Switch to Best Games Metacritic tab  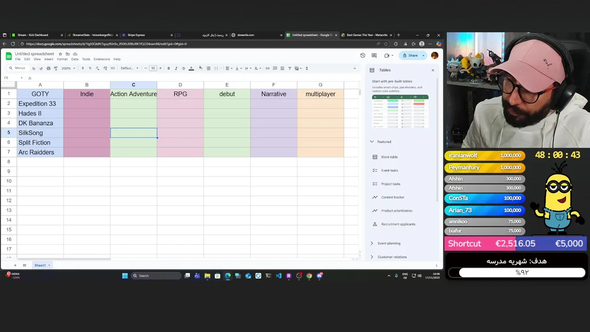367,35
